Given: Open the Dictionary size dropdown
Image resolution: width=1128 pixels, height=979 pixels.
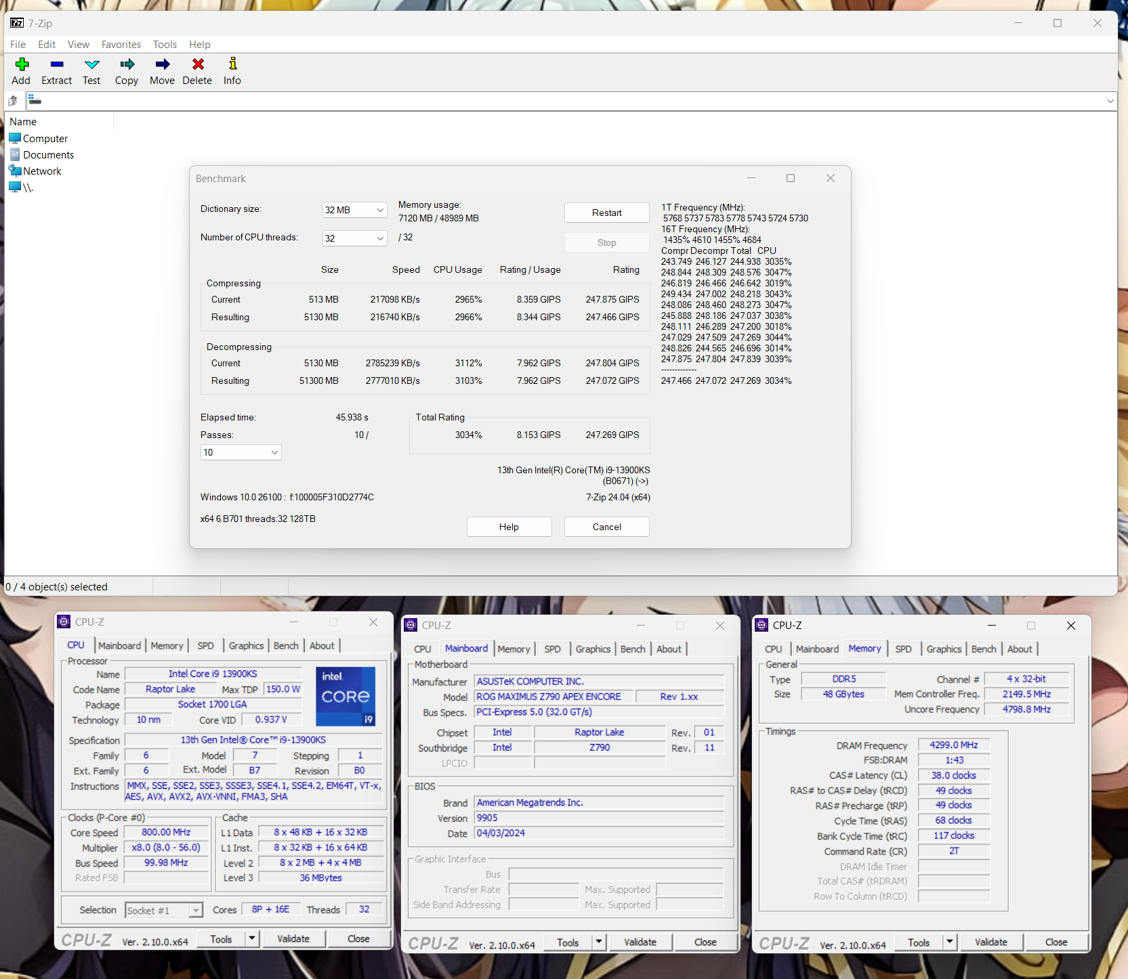Looking at the screenshot, I should pyautogui.click(x=355, y=210).
